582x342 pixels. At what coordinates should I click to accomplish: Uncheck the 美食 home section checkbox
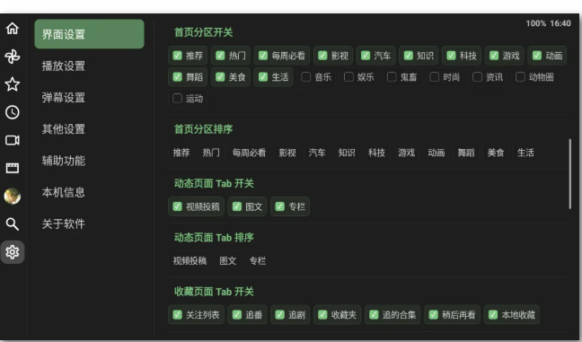pyautogui.click(x=220, y=77)
